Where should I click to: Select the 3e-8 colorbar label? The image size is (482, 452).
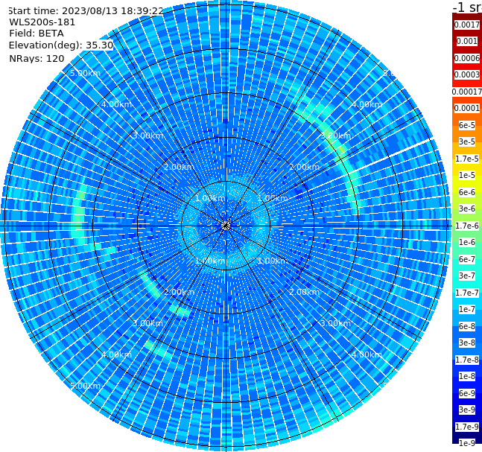(467, 343)
